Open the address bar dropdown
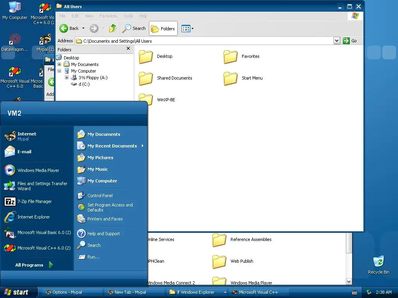 pyautogui.click(x=337, y=40)
